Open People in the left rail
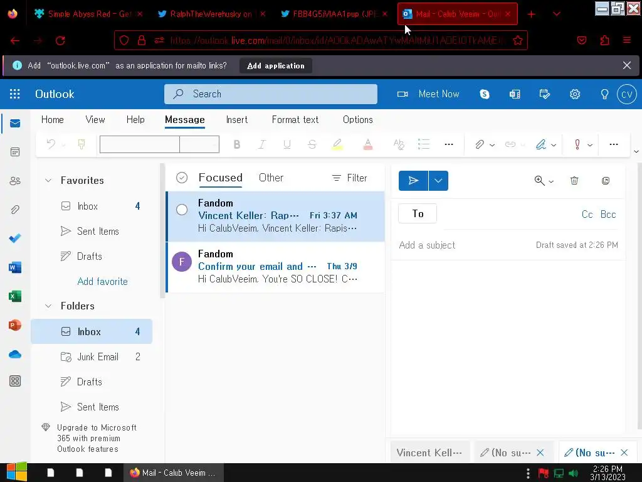This screenshot has height=482, width=642. coord(15,181)
